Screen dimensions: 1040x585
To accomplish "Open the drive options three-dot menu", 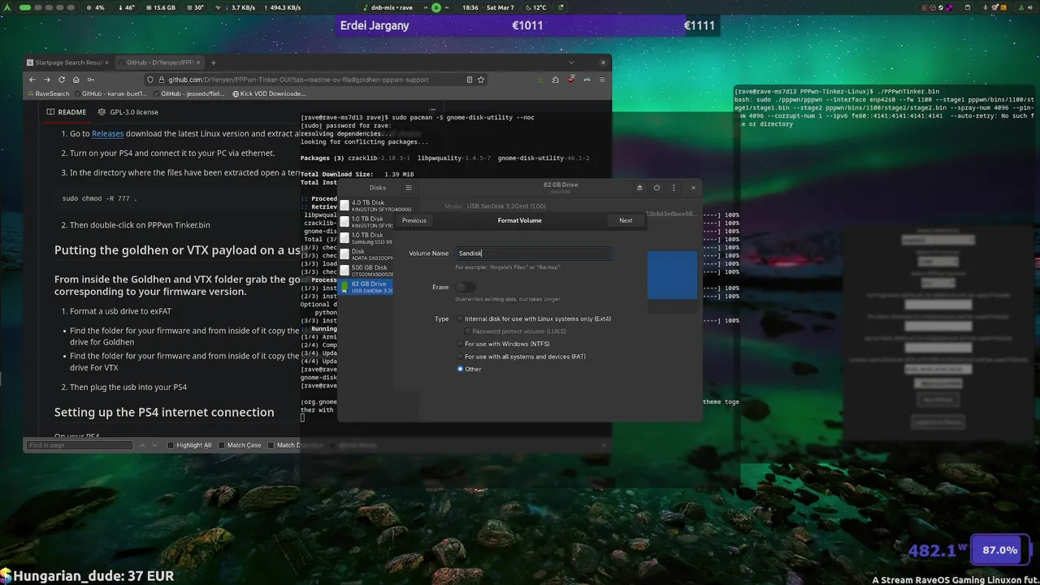I will pyautogui.click(x=674, y=188).
